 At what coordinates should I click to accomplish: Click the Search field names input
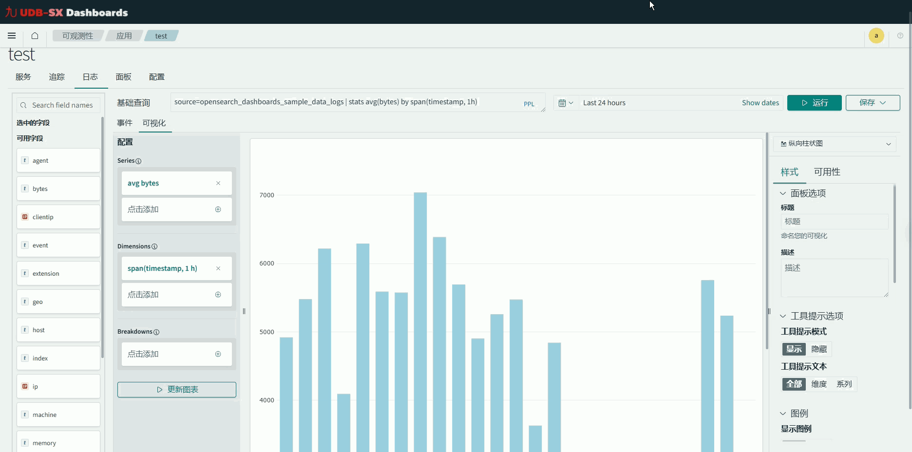click(62, 105)
